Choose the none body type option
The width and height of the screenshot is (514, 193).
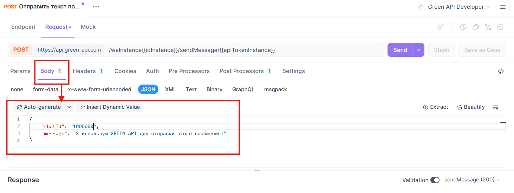tap(17, 89)
